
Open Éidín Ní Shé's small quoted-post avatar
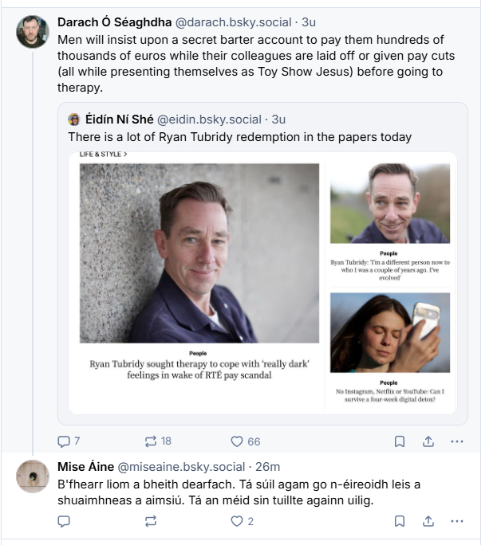tap(74, 120)
